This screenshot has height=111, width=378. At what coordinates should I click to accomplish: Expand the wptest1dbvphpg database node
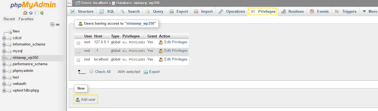point(4,90)
